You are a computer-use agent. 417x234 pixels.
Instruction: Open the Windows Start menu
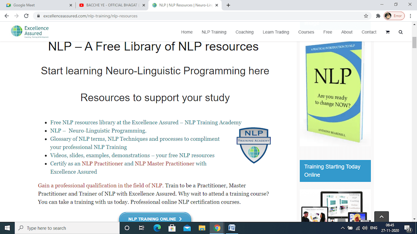(x=7, y=228)
